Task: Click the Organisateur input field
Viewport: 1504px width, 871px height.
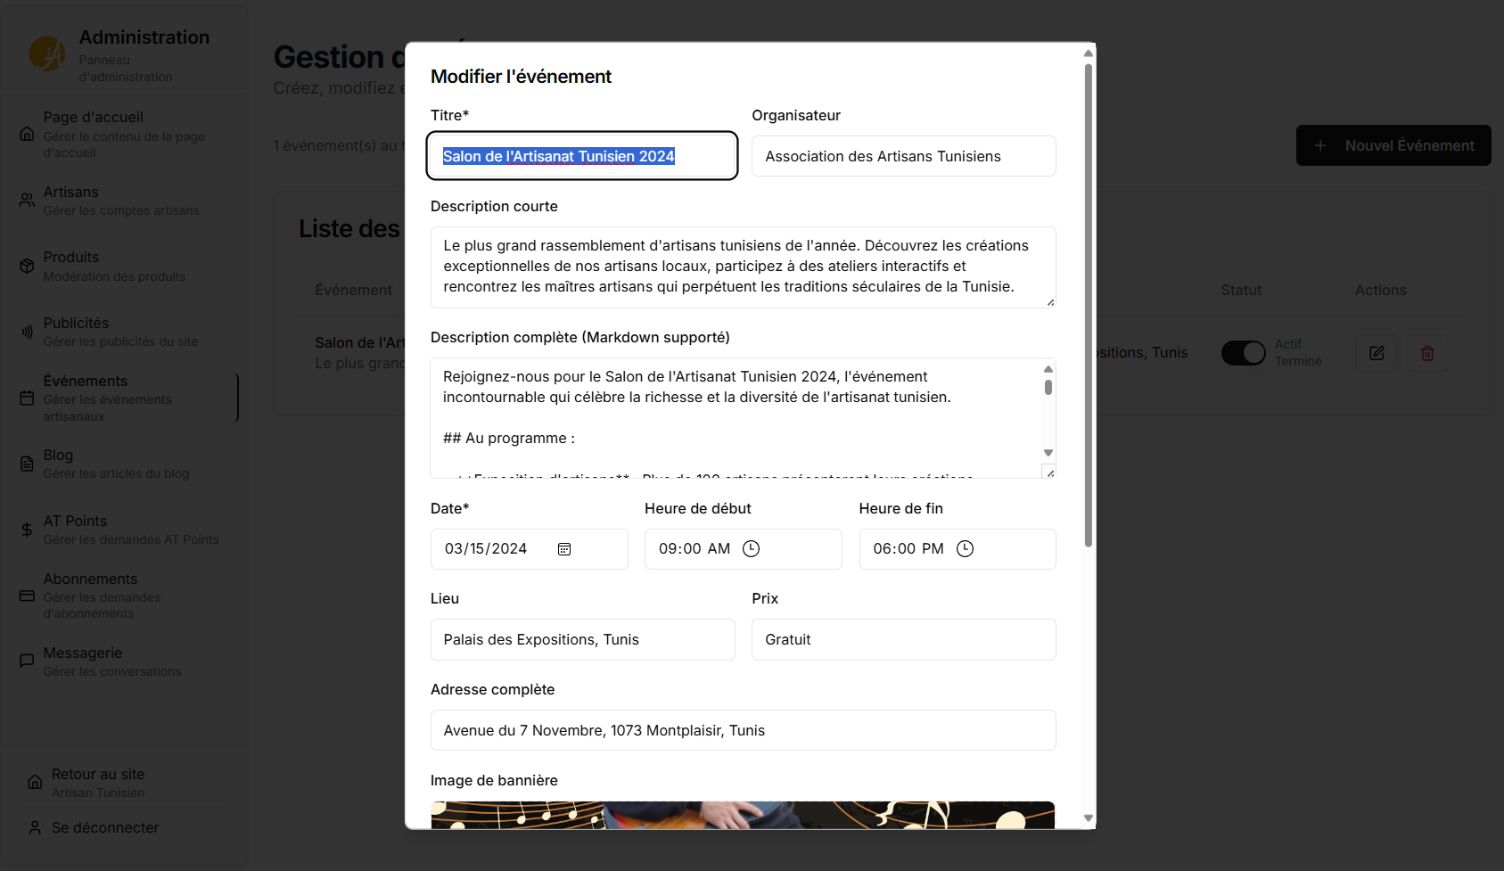Action: click(x=903, y=157)
